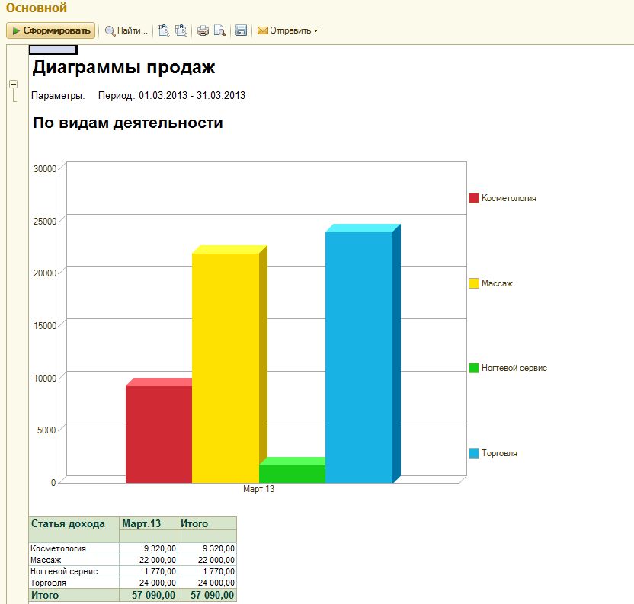
Task: Click the Ногтевой сервис green legend swatch
Action: pos(474,368)
